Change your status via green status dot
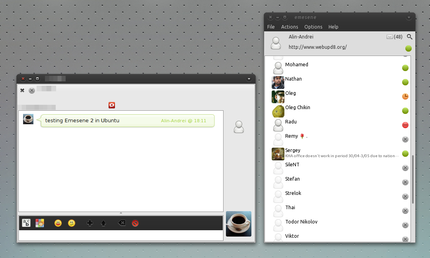Screen dimensions: 430x258 pyautogui.click(x=409, y=48)
